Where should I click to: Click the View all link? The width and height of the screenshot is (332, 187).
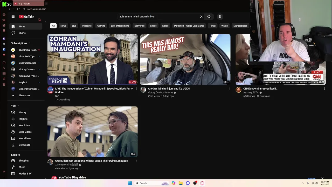point(311,179)
